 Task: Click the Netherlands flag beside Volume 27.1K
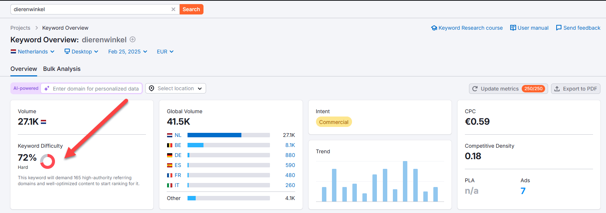(43, 122)
